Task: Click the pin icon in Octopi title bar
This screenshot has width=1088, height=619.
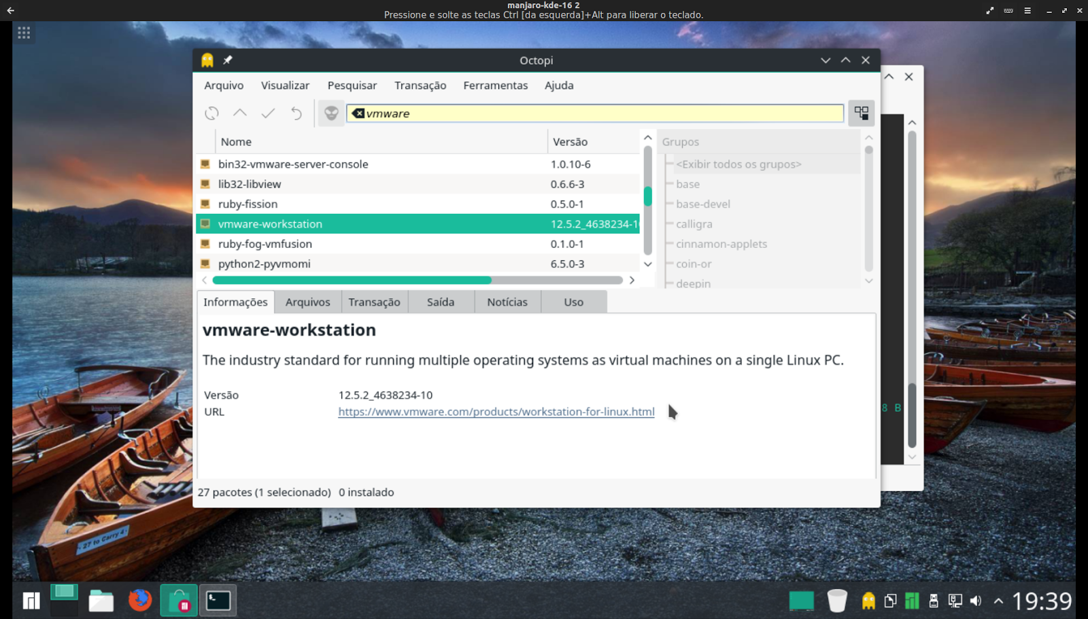Action: click(x=228, y=60)
